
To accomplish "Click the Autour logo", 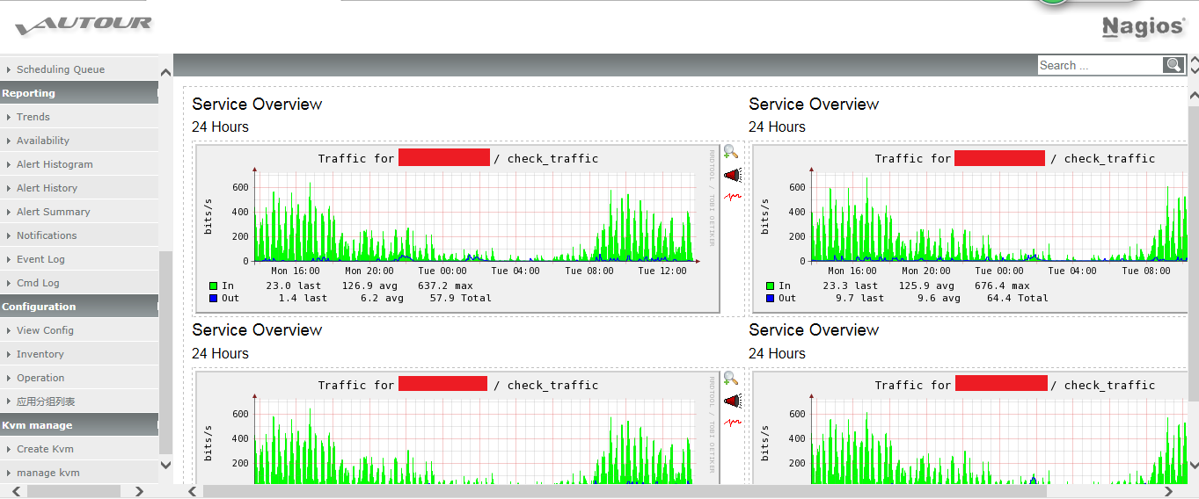I will 84,25.
